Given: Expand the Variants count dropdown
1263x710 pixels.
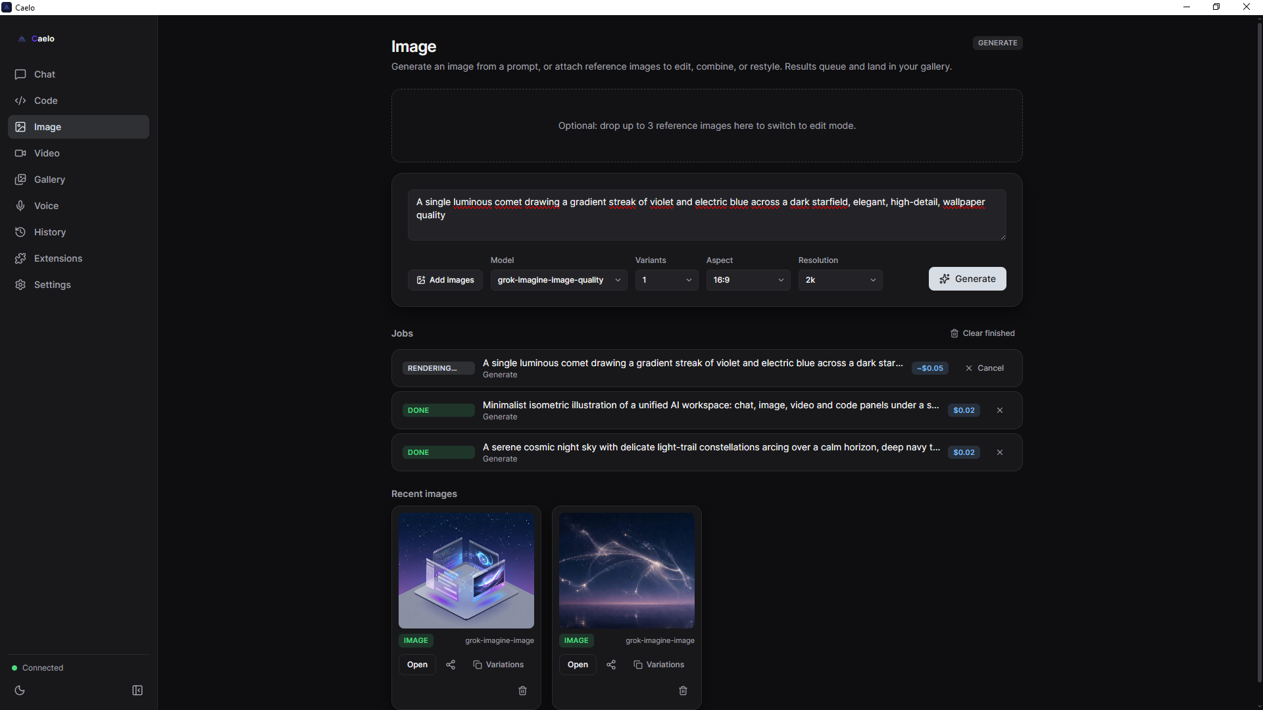Looking at the screenshot, I should click(666, 280).
